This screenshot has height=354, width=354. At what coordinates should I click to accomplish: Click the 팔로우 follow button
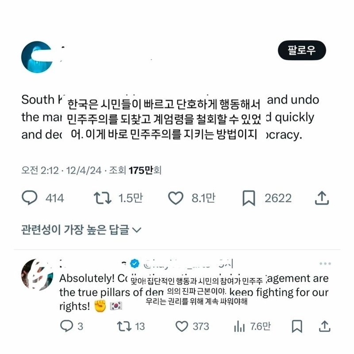point(302,50)
